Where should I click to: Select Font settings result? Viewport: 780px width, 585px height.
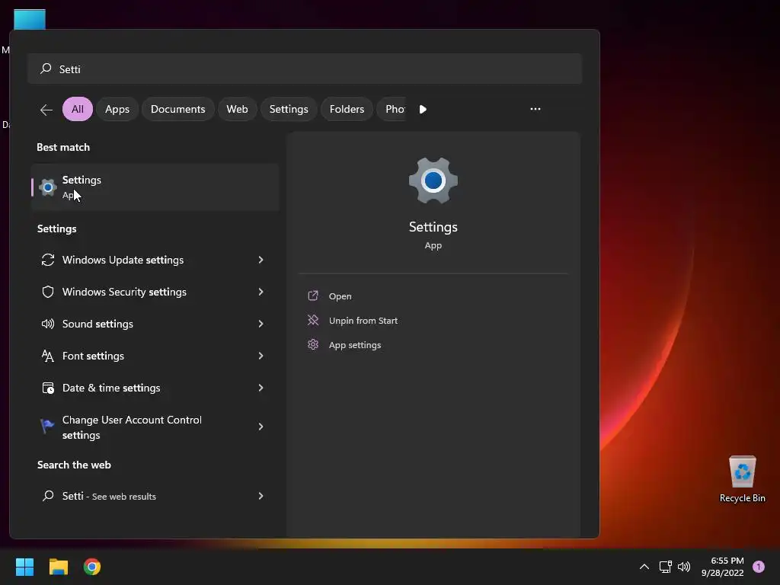(155, 356)
